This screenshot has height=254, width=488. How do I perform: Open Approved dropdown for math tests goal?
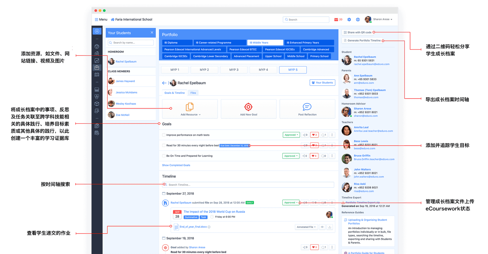point(291,135)
